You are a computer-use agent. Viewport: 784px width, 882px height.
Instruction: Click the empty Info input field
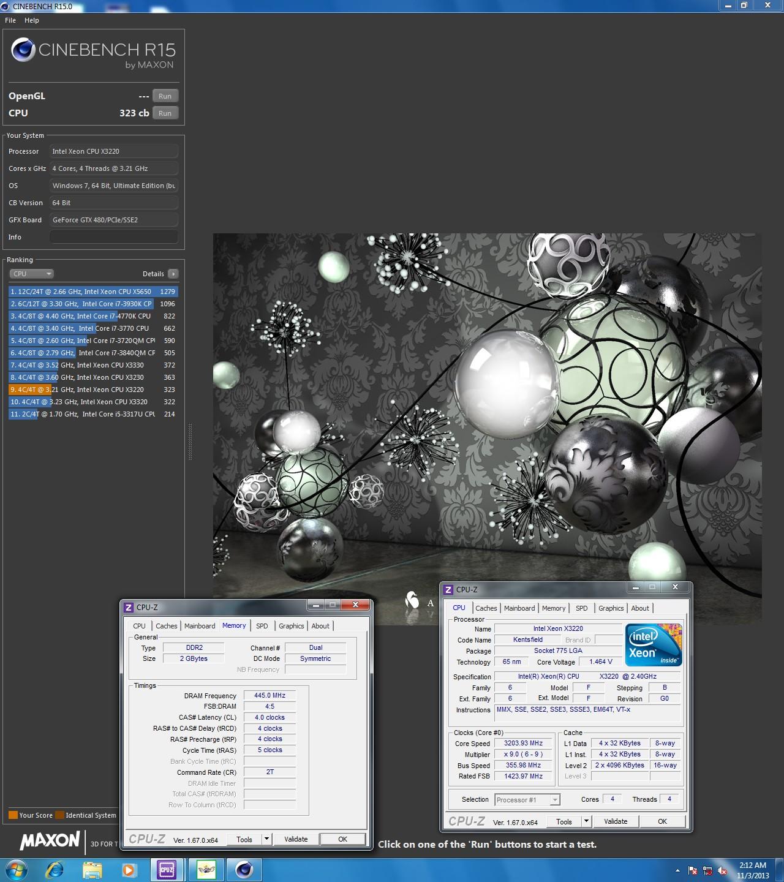pyautogui.click(x=114, y=237)
